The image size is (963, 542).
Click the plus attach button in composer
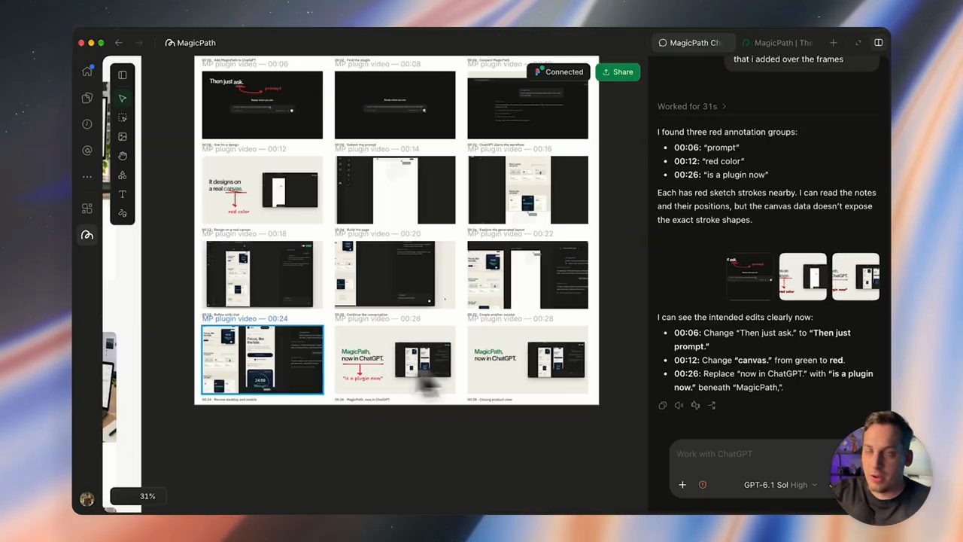coord(682,485)
